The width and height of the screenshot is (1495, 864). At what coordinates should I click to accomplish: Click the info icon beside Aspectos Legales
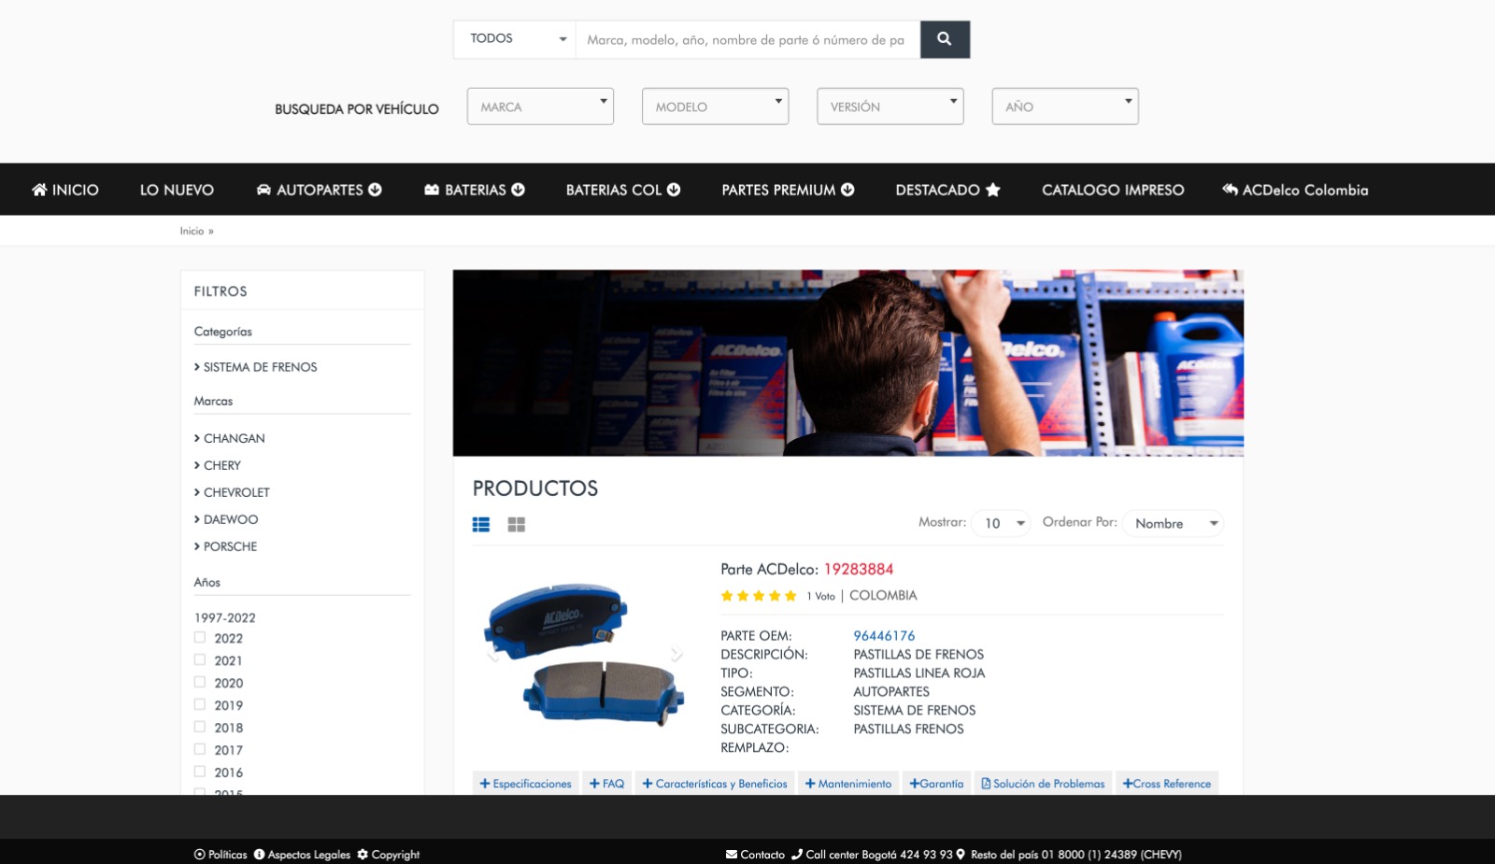[x=259, y=855]
